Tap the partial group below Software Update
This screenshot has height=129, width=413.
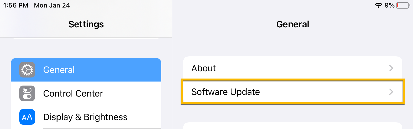pos(293,126)
